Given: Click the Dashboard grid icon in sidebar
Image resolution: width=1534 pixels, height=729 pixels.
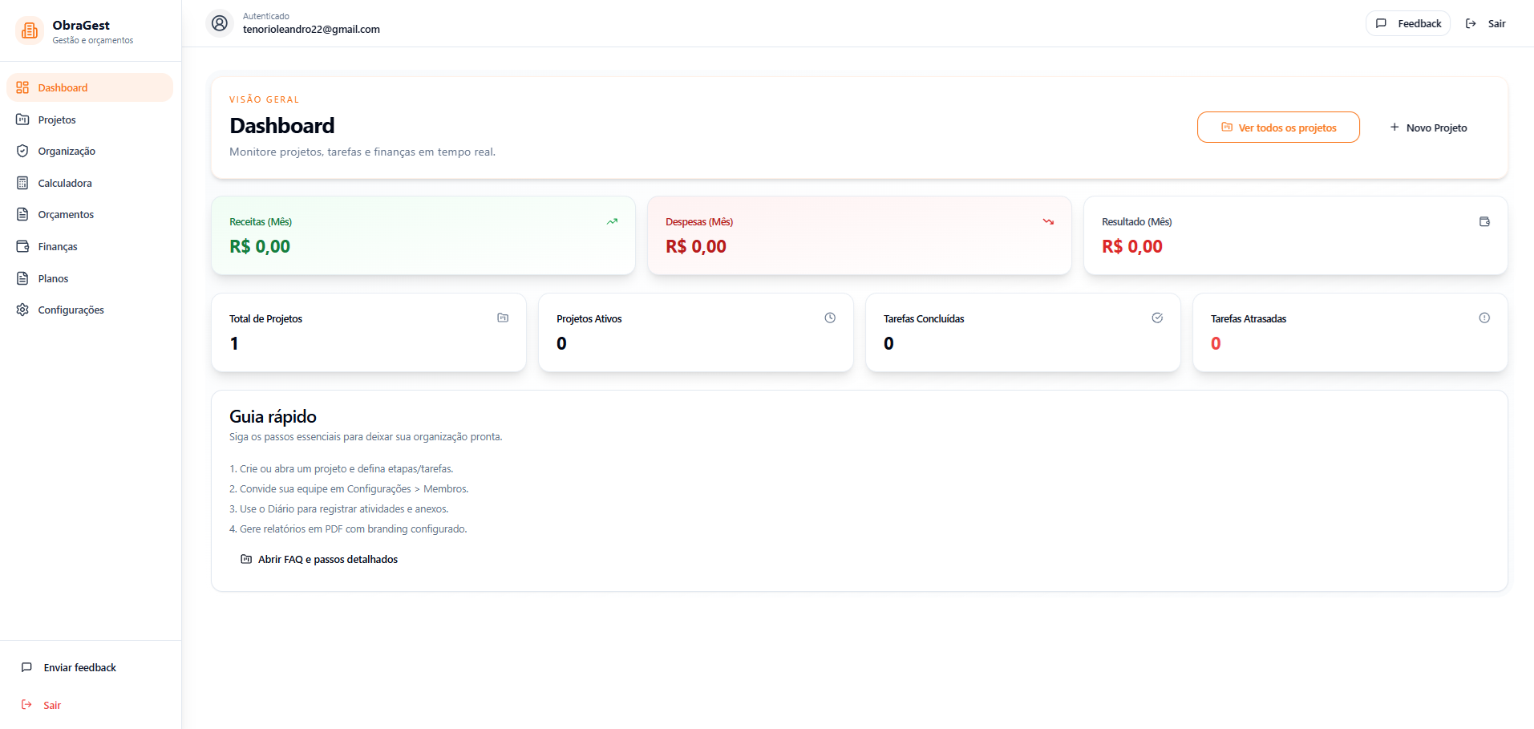Looking at the screenshot, I should coord(22,87).
